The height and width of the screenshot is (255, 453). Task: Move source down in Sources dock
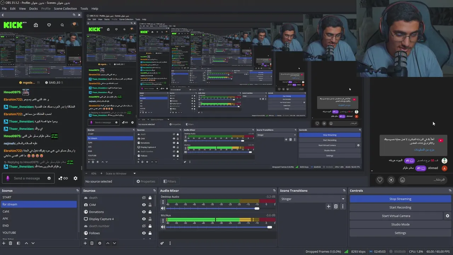tap(114, 243)
